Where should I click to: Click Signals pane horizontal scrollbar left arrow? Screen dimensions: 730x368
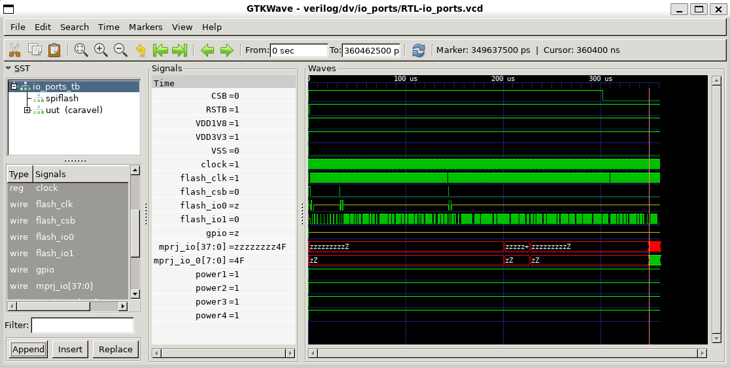tap(157, 354)
